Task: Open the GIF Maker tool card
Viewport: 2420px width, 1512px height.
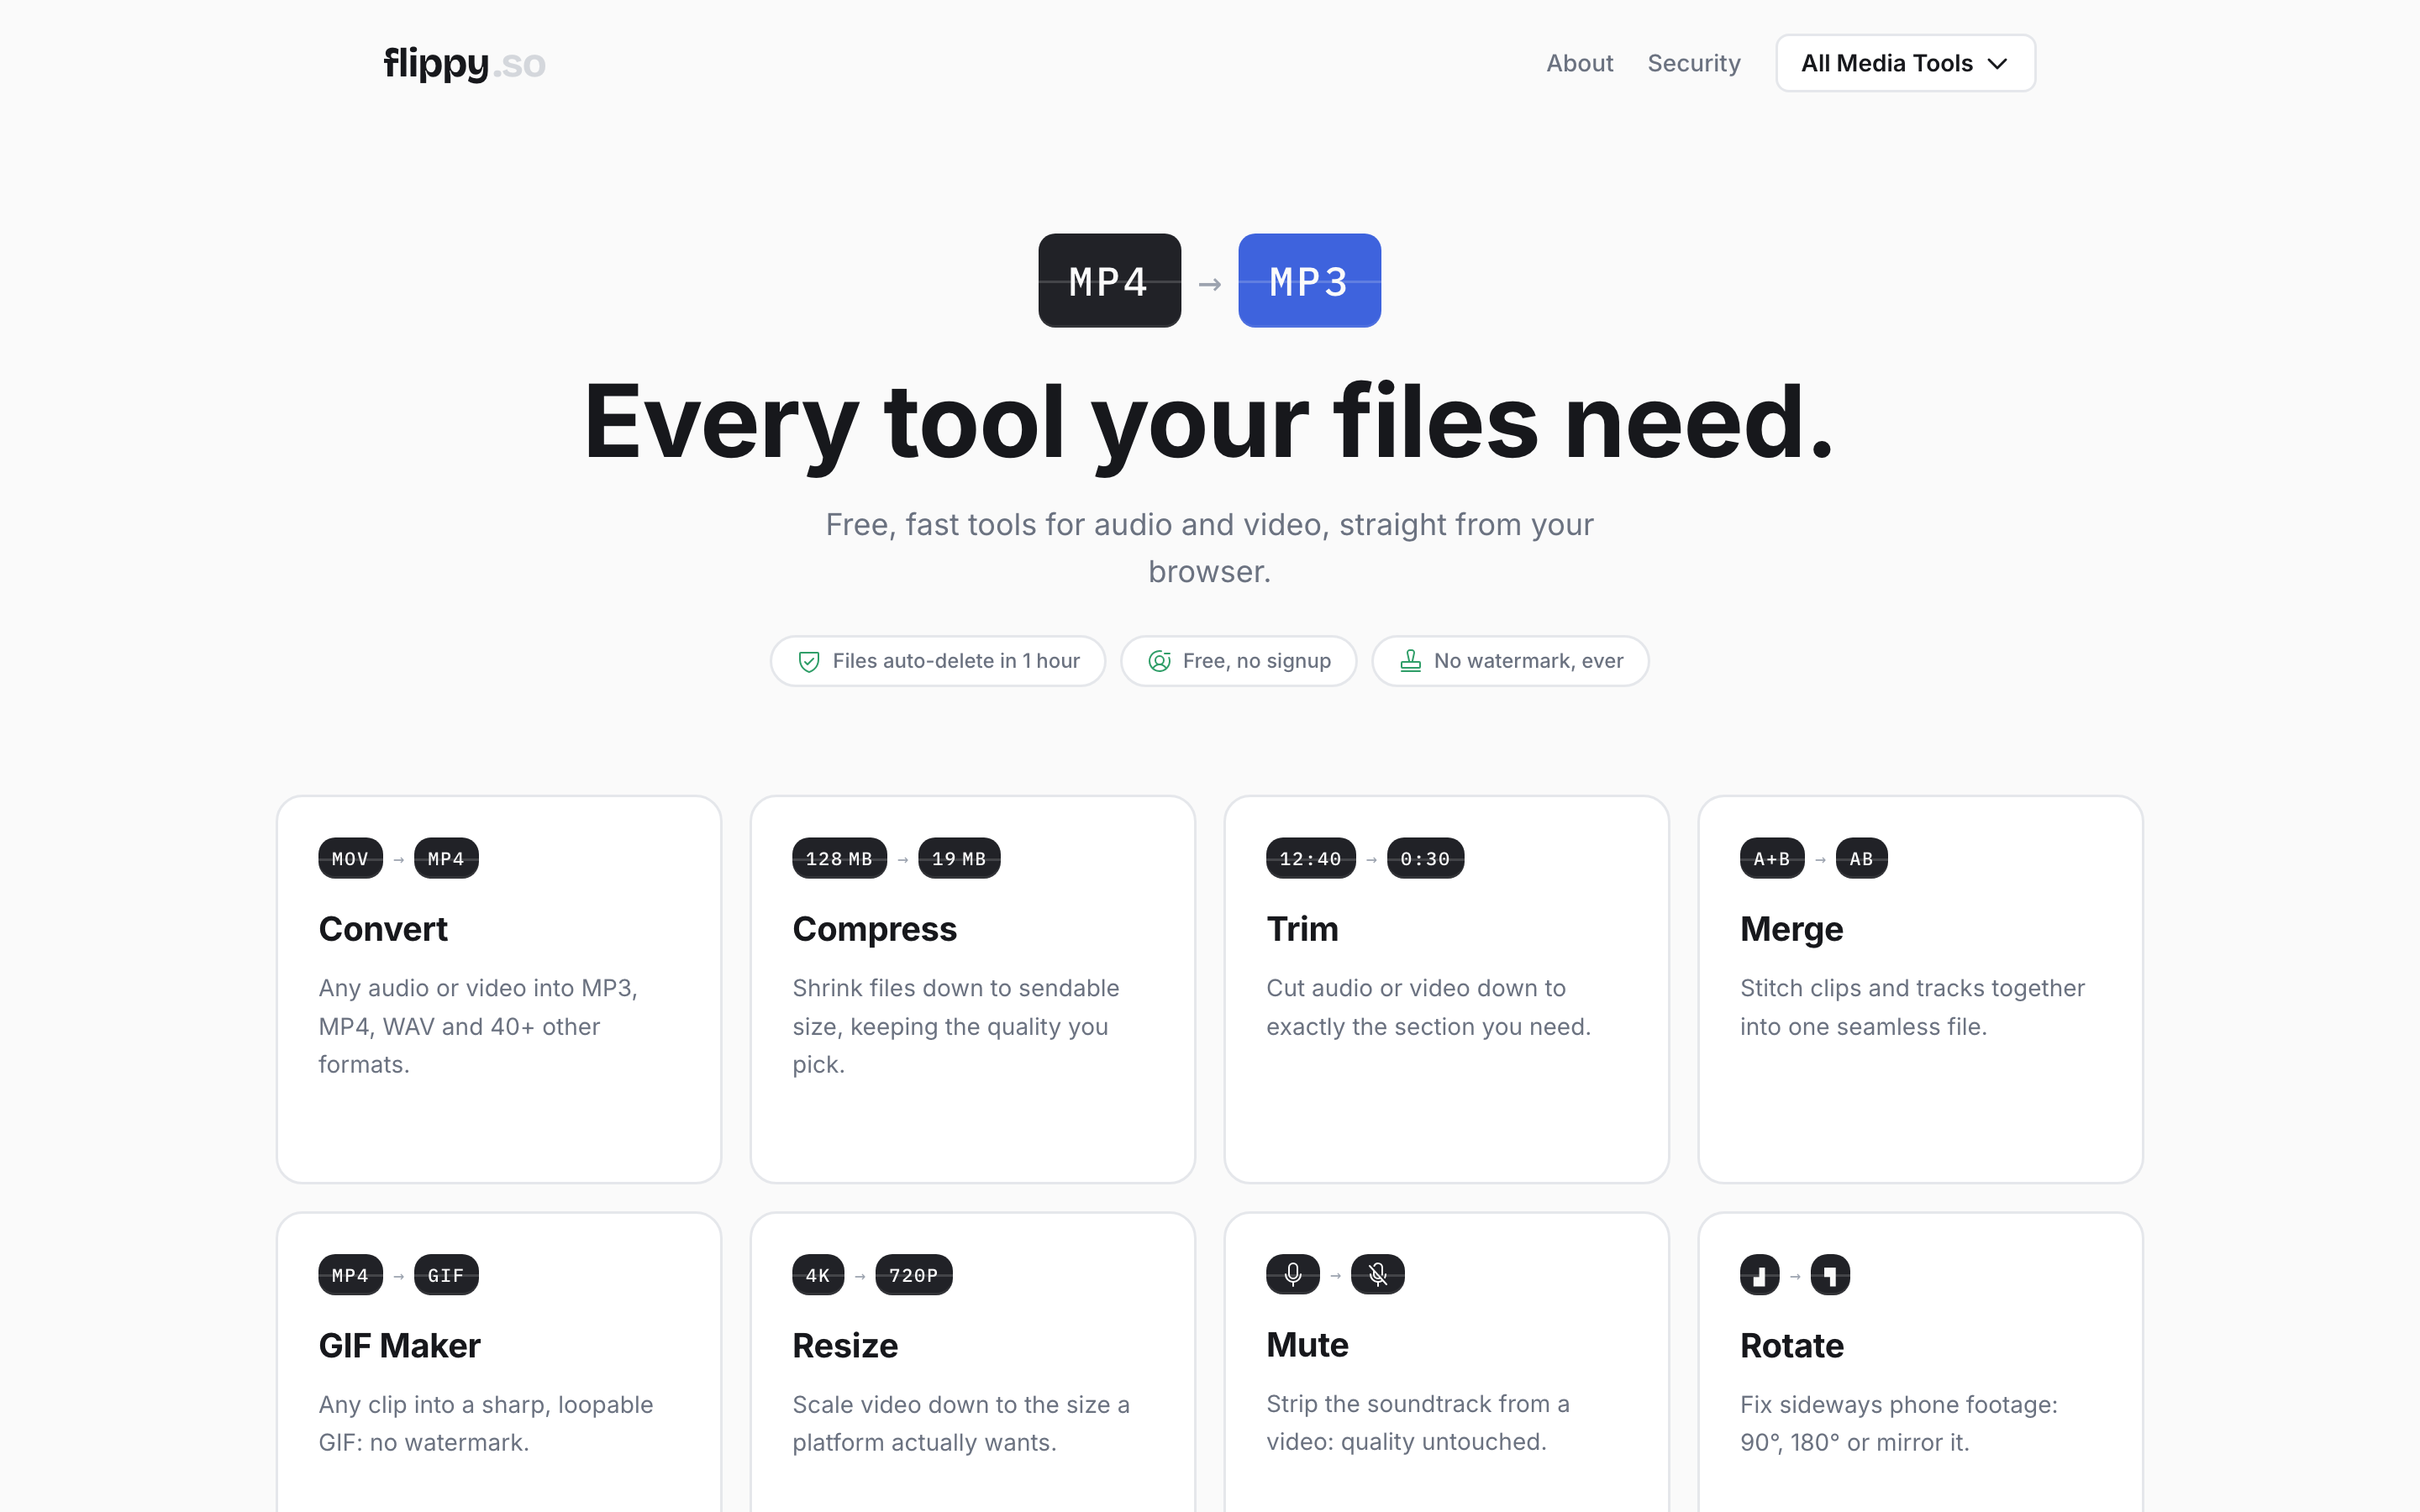Action: [x=499, y=1362]
